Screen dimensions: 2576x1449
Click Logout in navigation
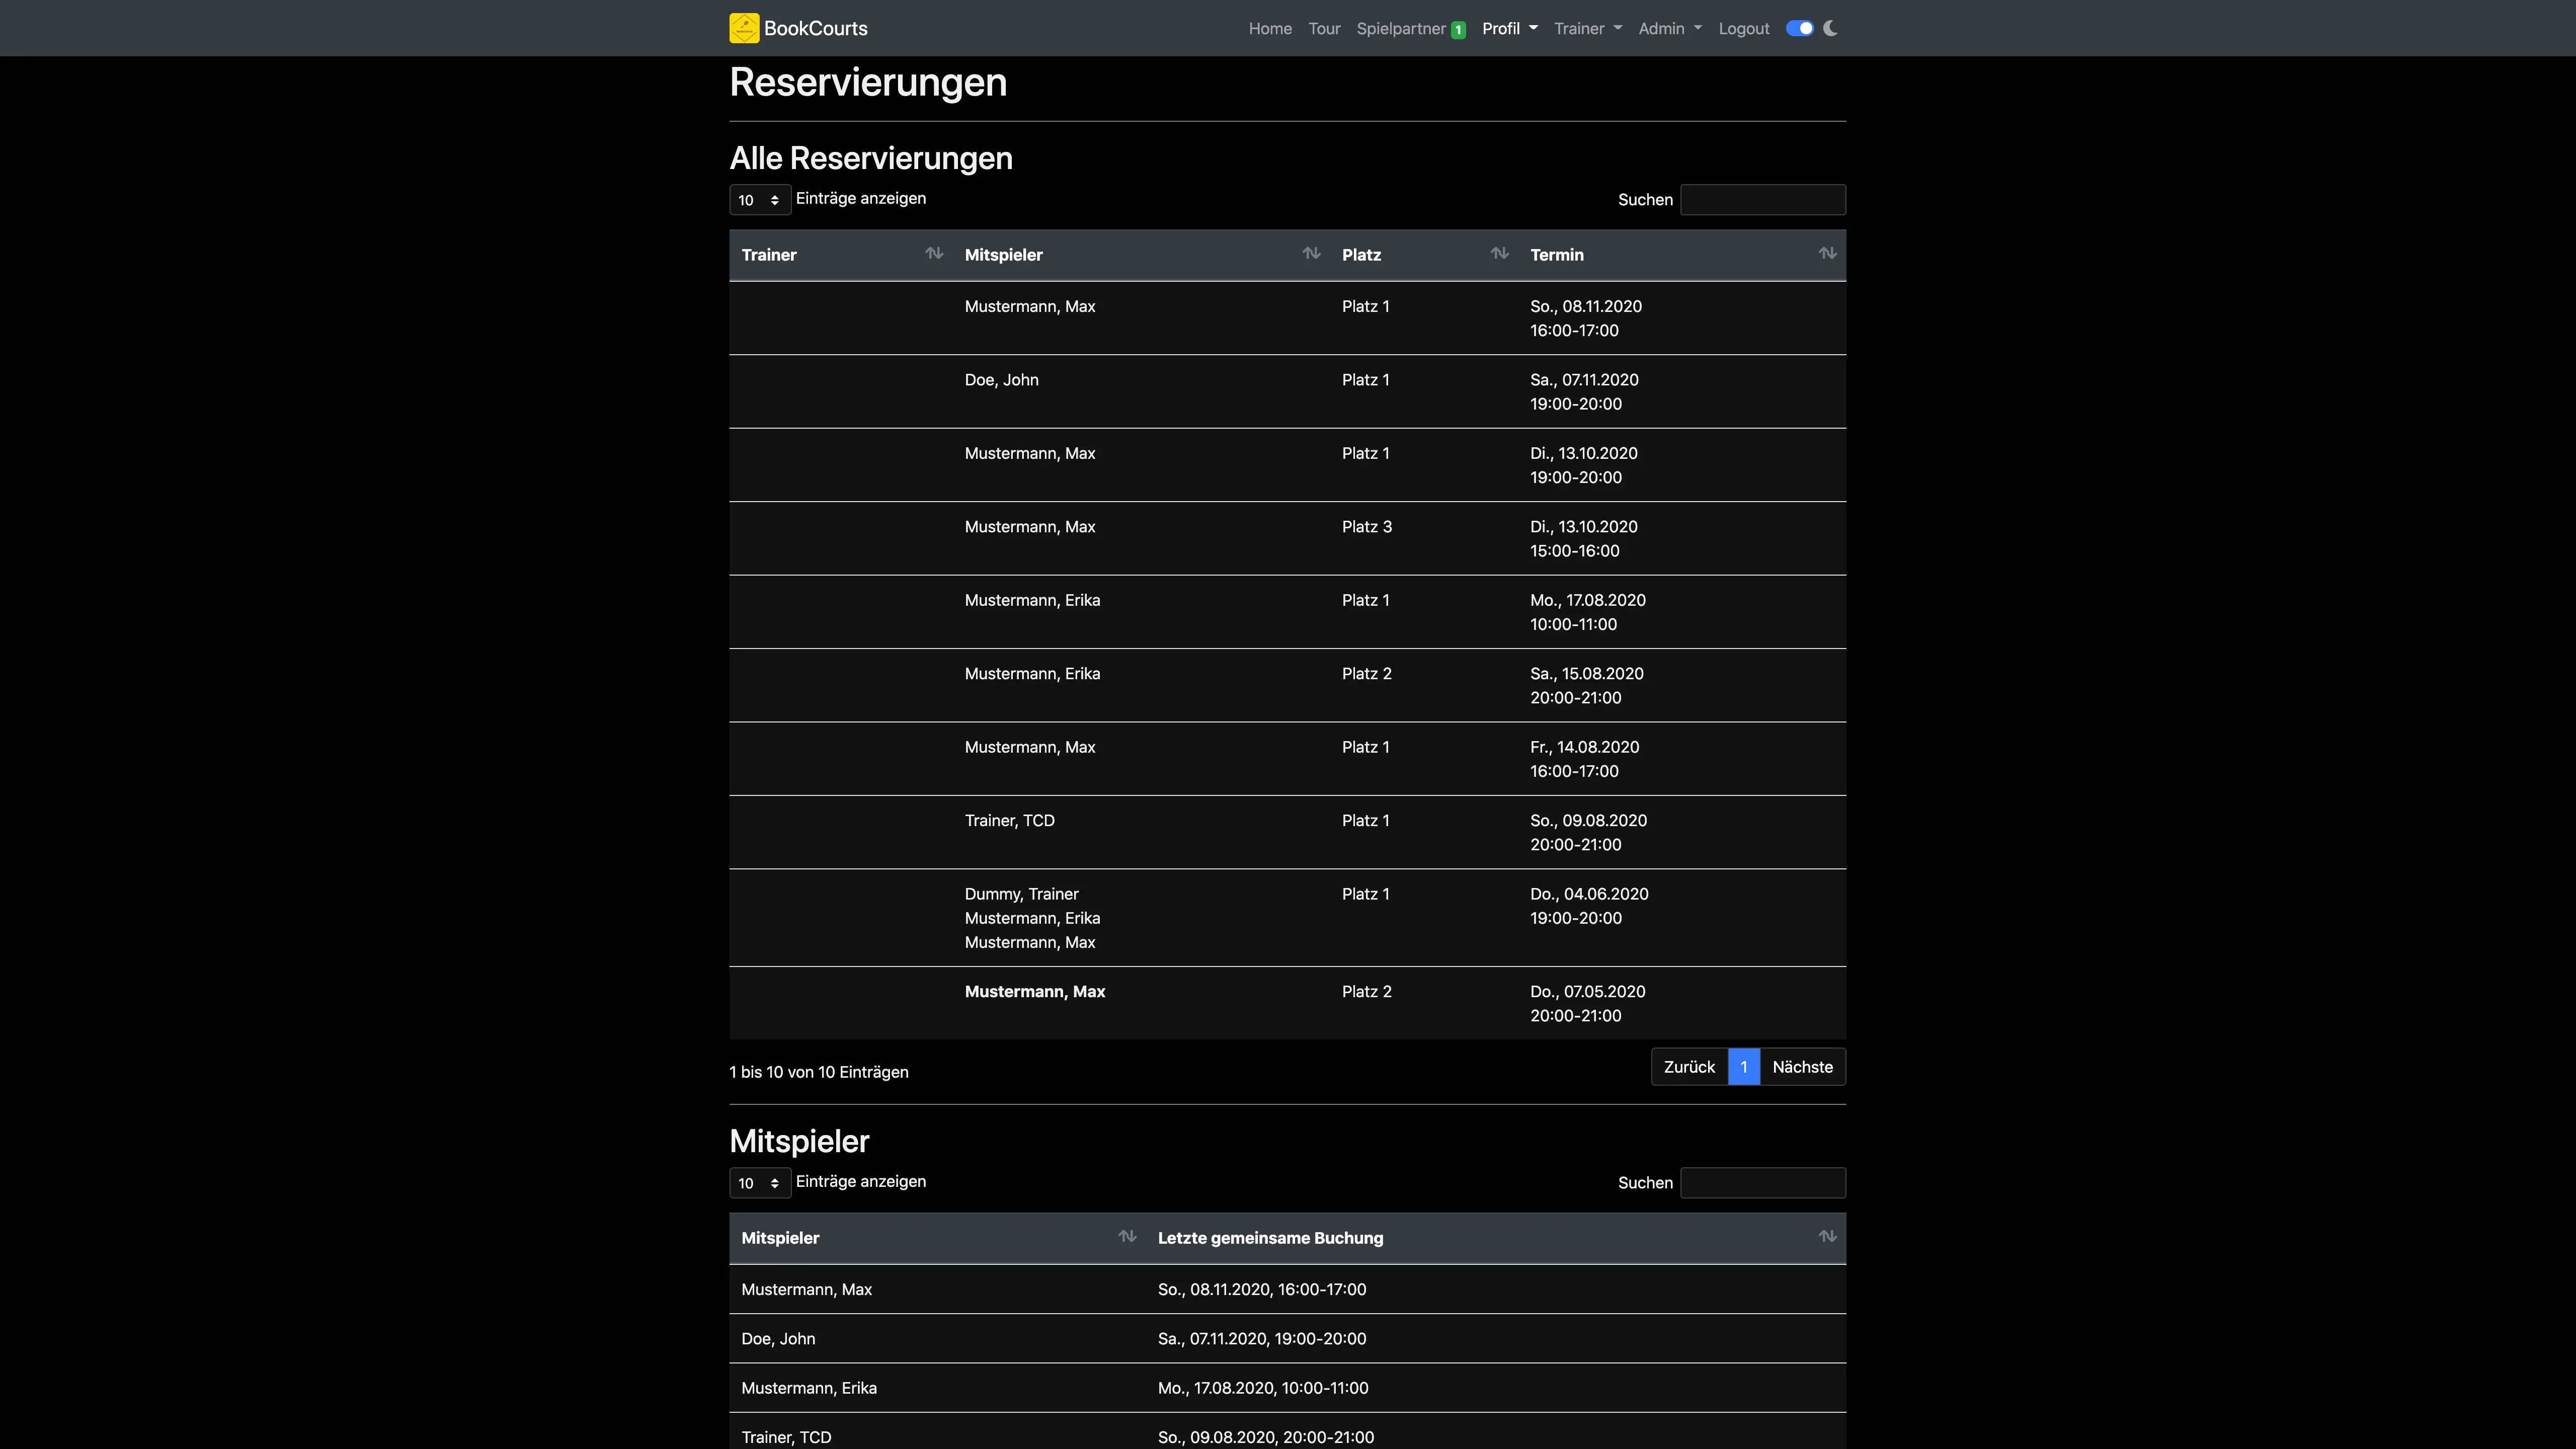1744,28
